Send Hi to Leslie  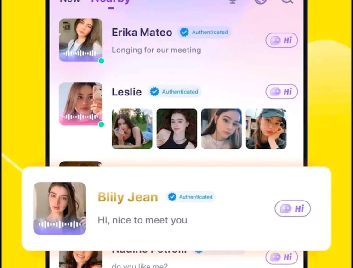281,91
